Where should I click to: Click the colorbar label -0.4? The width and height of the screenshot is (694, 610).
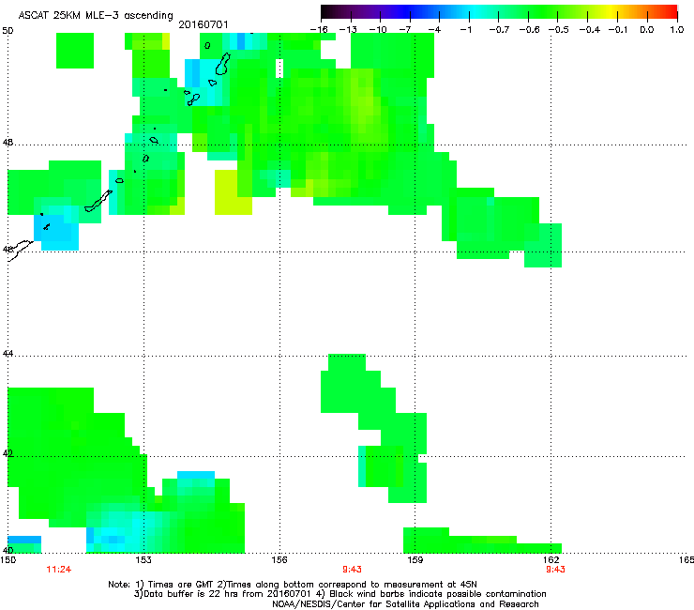point(590,30)
